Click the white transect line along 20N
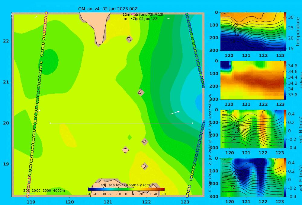 click(x=121, y=123)
